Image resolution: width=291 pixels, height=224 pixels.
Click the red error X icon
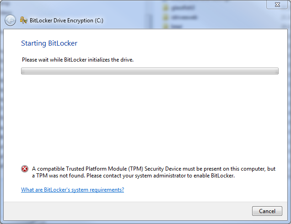point(25,169)
